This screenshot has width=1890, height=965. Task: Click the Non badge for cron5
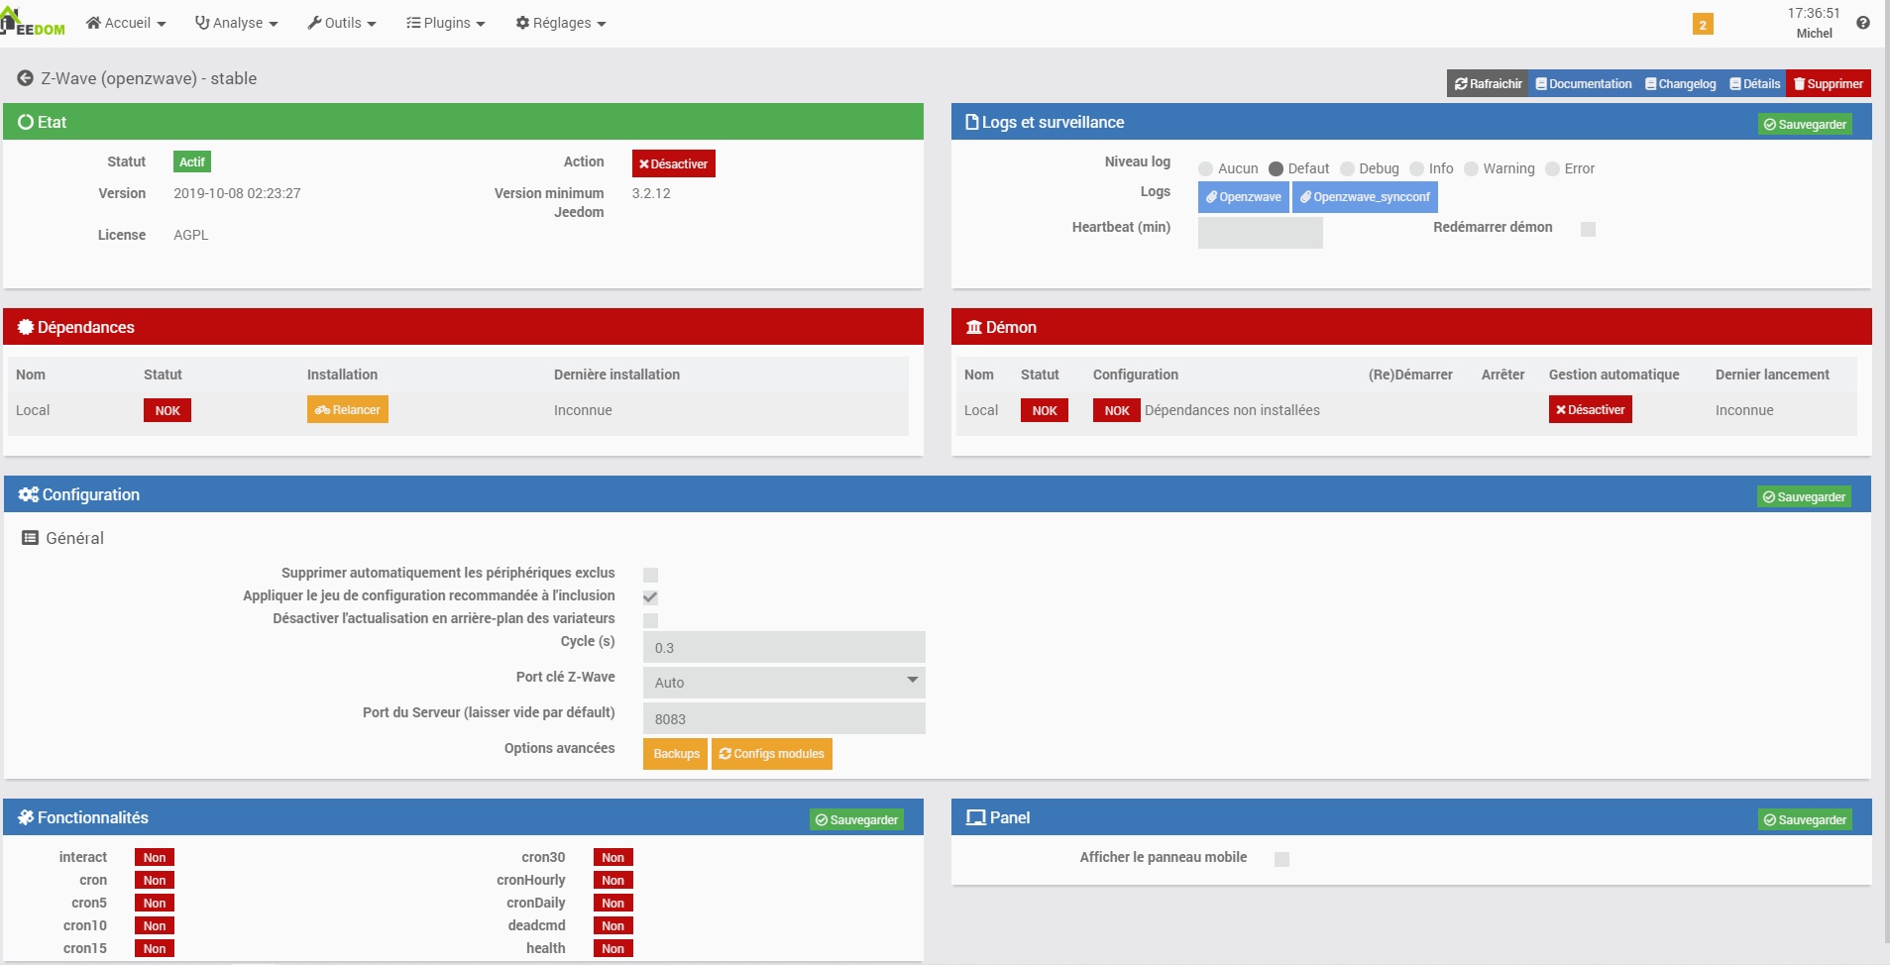point(155,904)
